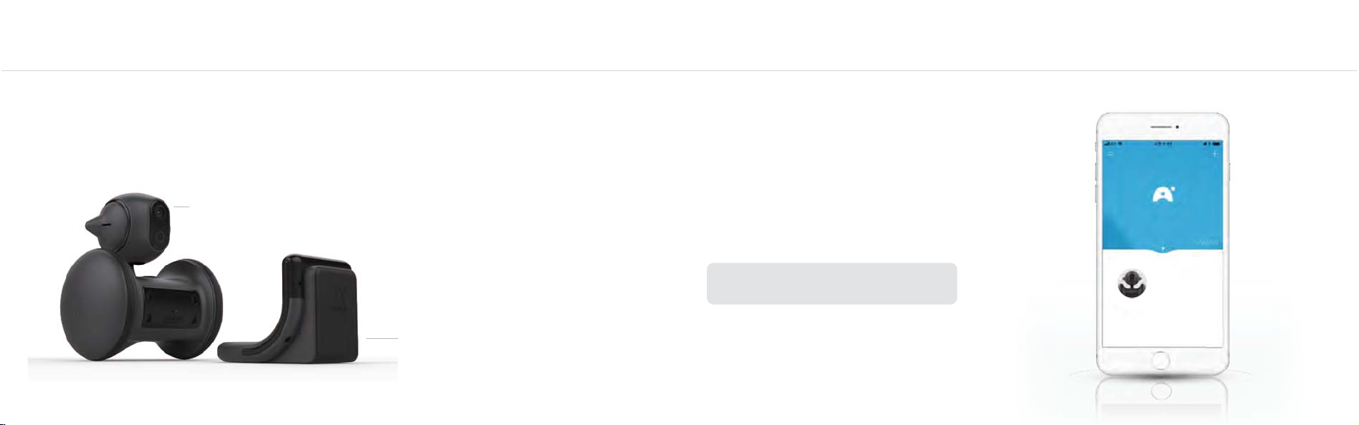Screen dimensions: 1359x425
Task: Click the time display in phone status bar
Action: (1161, 143)
